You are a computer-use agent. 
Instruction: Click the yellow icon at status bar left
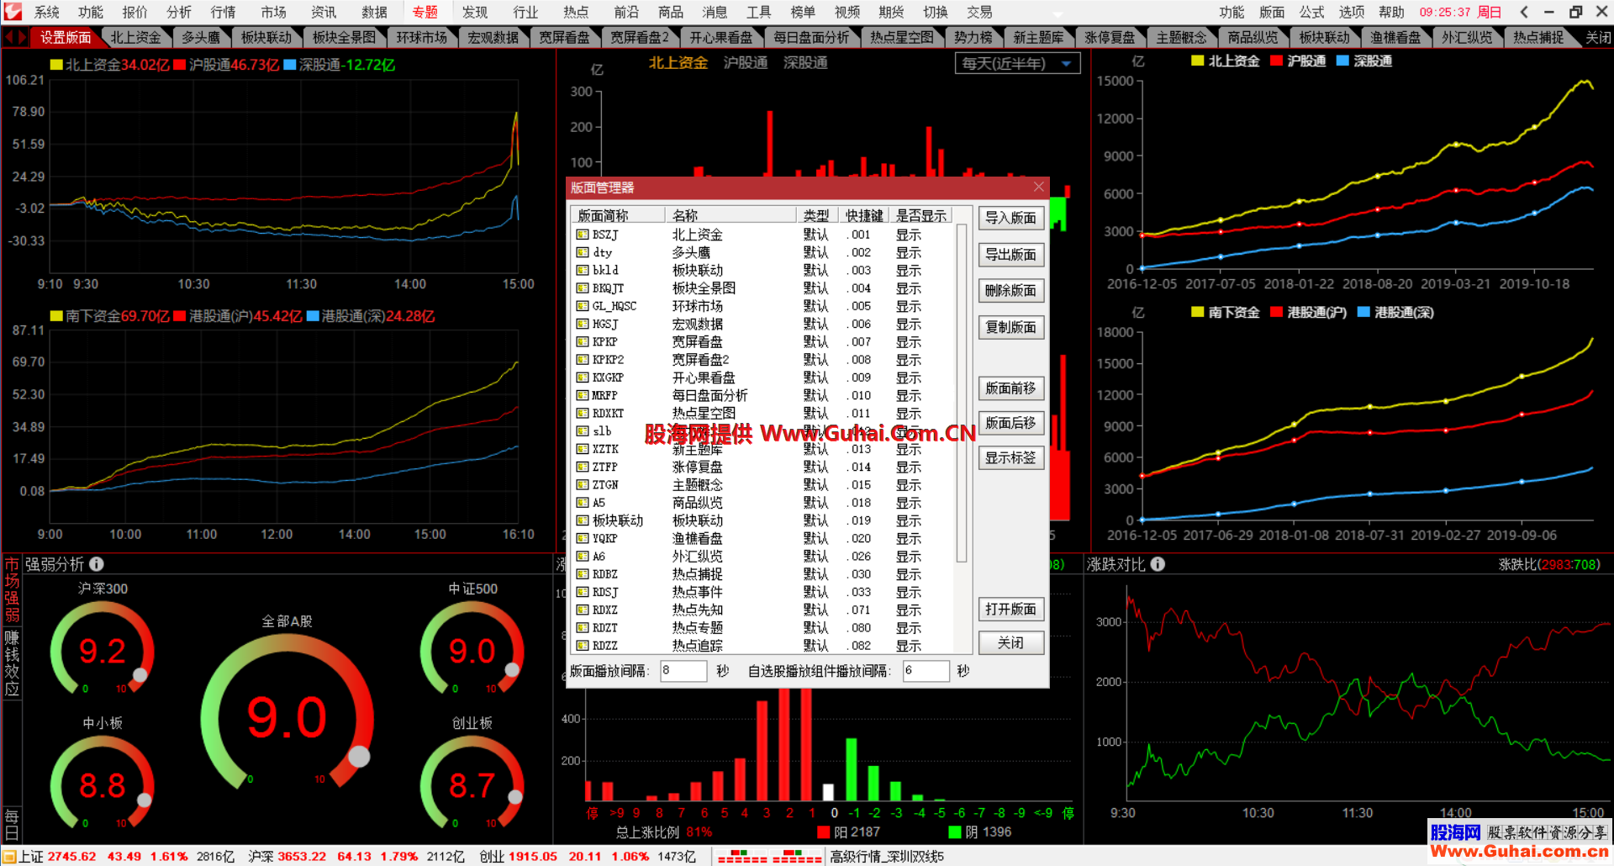(9, 857)
